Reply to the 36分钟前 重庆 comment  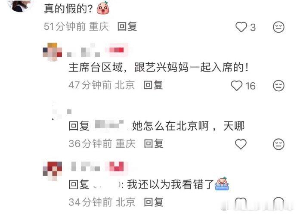[x=153, y=143]
